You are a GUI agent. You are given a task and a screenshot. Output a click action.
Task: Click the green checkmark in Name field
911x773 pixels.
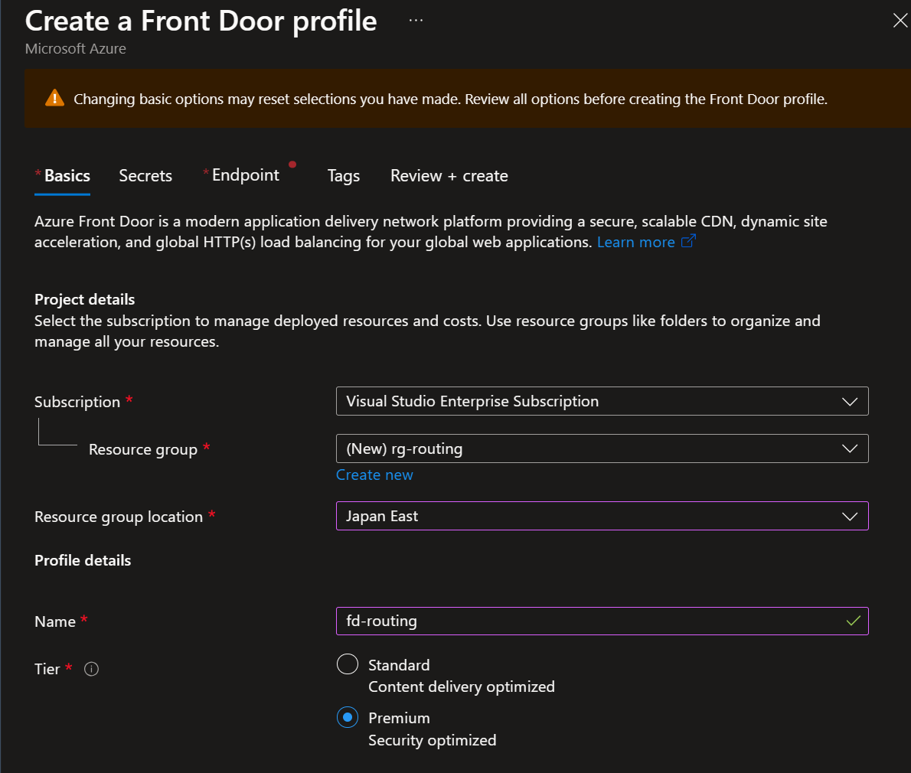pos(853,621)
